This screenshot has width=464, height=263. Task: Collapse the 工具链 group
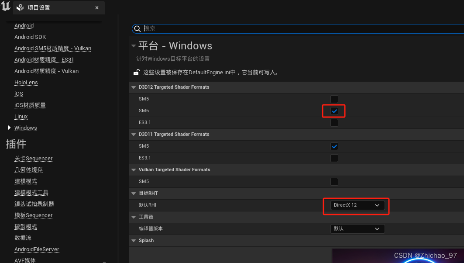coord(134,217)
